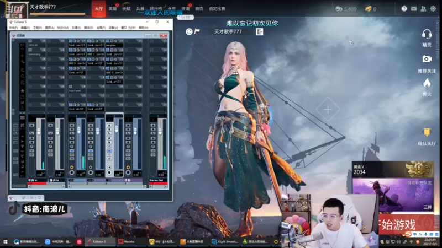Viewport: 442px width, 248px height.
Task: Click volume fader handle of Stereo Out
Action: tap(160, 131)
